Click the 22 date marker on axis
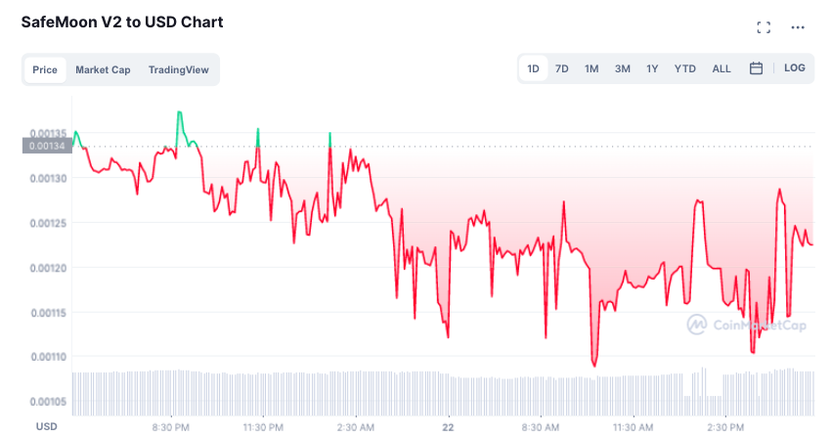The height and width of the screenshot is (437, 830). point(448,427)
